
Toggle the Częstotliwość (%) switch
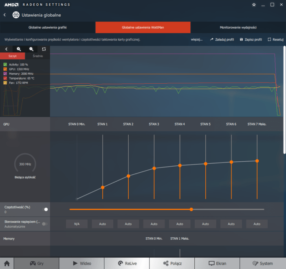coord(45,209)
